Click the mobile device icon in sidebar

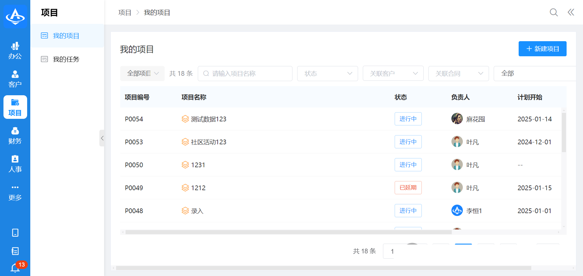click(x=15, y=233)
